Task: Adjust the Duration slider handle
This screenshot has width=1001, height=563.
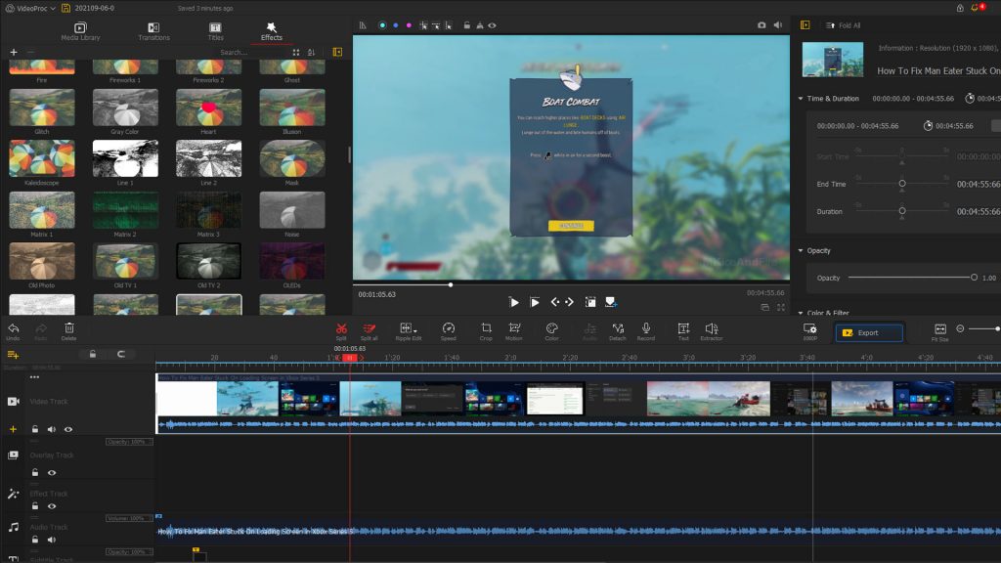Action: coord(902,211)
